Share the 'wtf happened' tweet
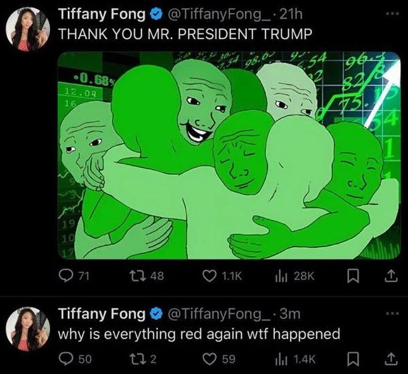This screenshot has height=374, width=408. [391, 359]
